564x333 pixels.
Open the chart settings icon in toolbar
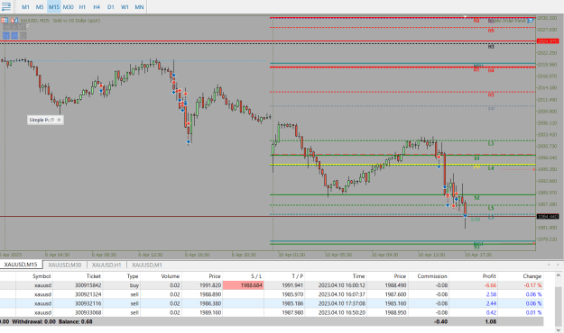coord(6,6)
